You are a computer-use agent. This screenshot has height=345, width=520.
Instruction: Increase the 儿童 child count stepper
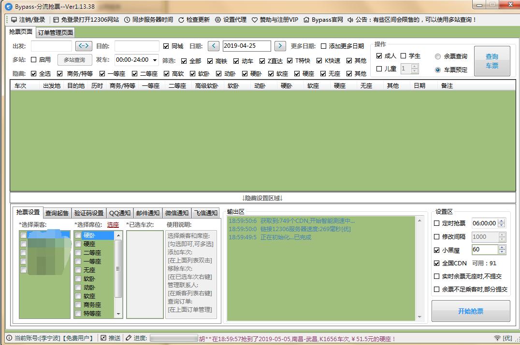[415, 66]
